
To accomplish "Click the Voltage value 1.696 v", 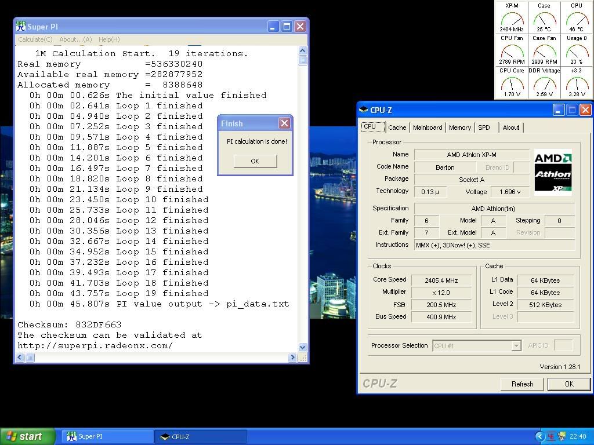I will point(510,192).
